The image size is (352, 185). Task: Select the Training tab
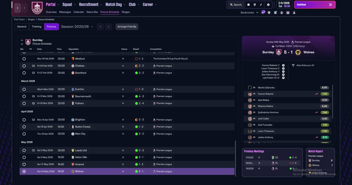click(x=37, y=27)
